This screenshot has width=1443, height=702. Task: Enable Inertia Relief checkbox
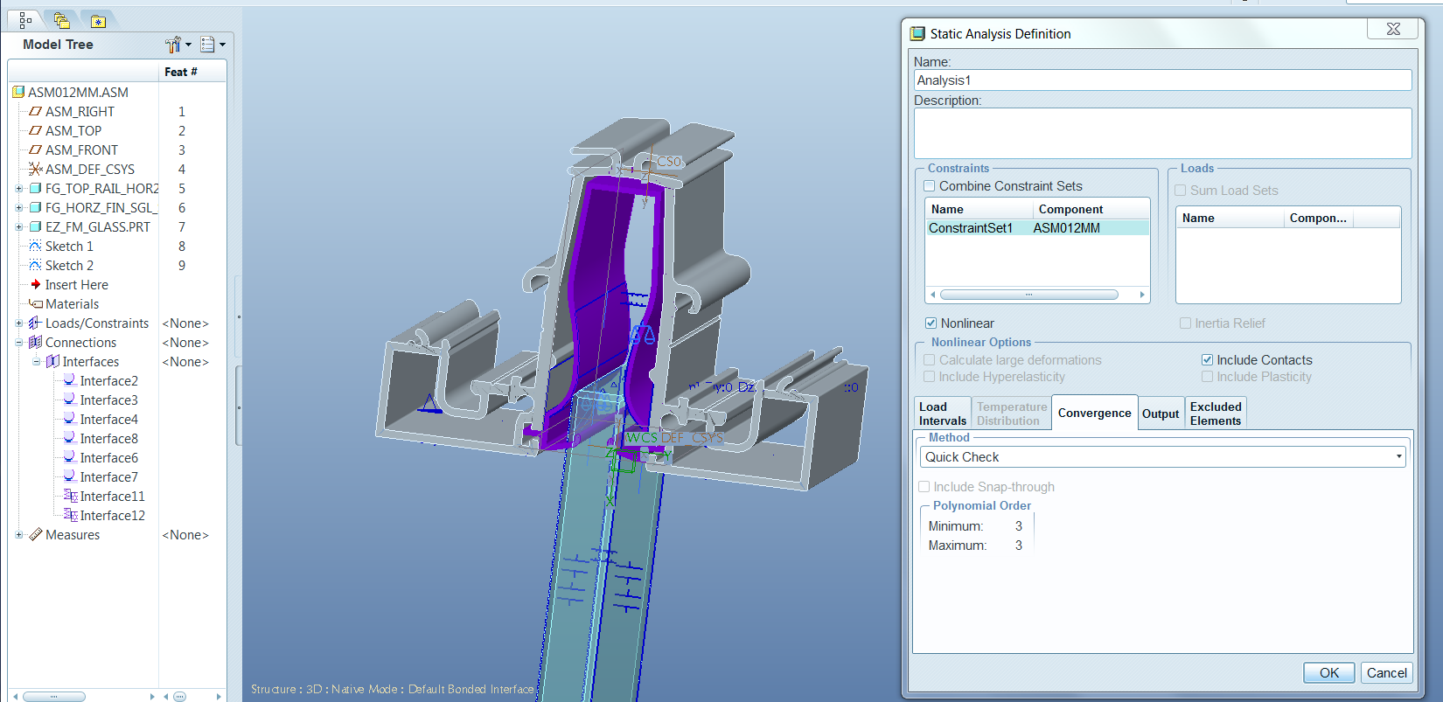1185,323
